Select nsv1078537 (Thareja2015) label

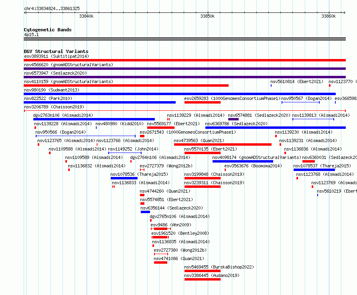click(322, 166)
